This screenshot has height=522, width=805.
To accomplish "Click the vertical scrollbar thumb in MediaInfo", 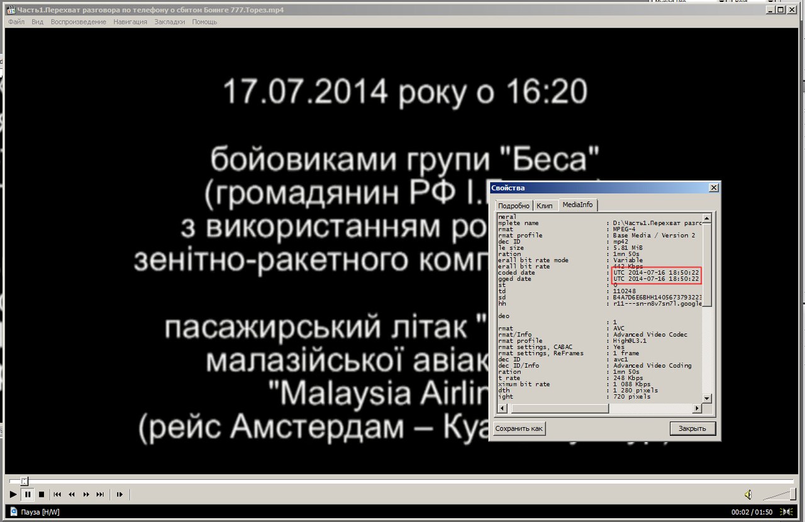I will [706, 265].
